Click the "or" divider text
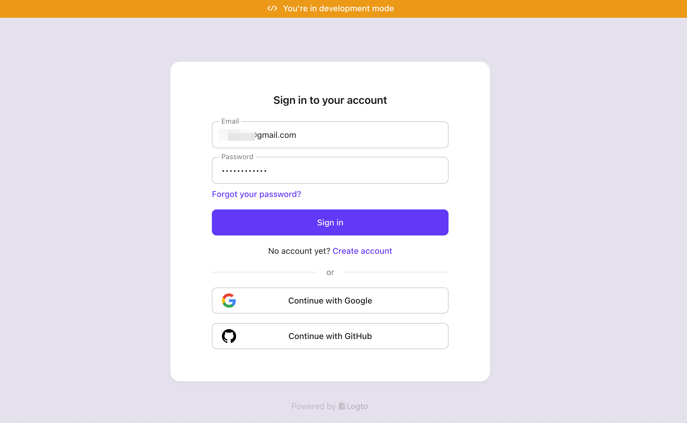Image resolution: width=687 pixels, height=423 pixels. [330, 272]
